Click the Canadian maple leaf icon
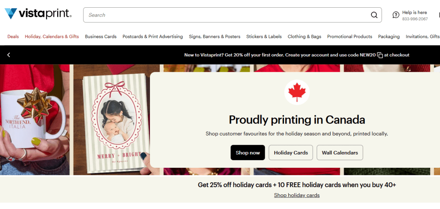This screenshot has width=440, height=209. 297,92
